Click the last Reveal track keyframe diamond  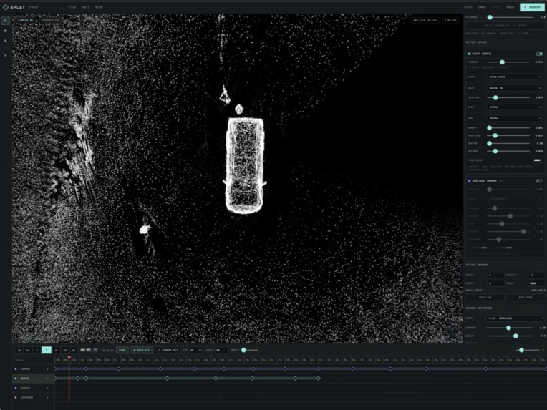coord(319,379)
